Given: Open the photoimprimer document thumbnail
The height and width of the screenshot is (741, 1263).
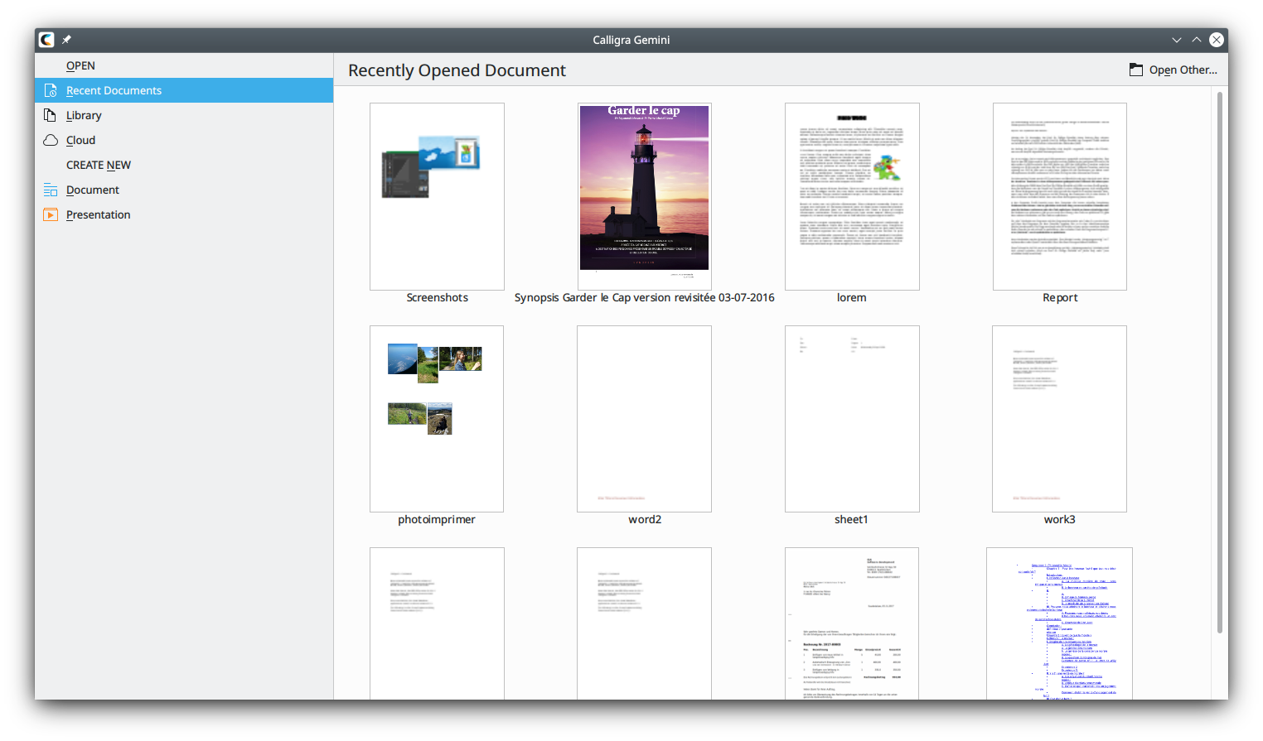Looking at the screenshot, I should pos(437,418).
